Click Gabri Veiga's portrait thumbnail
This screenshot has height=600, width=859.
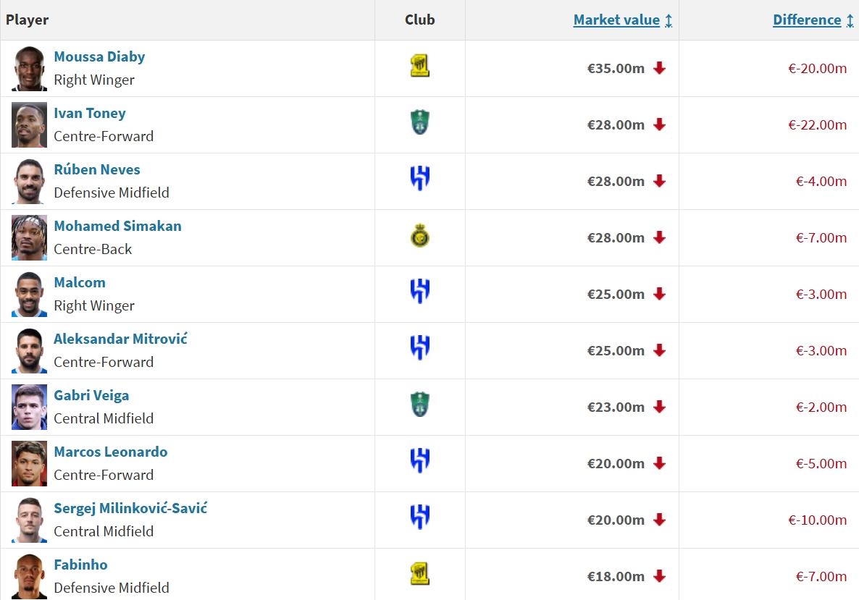[29, 407]
